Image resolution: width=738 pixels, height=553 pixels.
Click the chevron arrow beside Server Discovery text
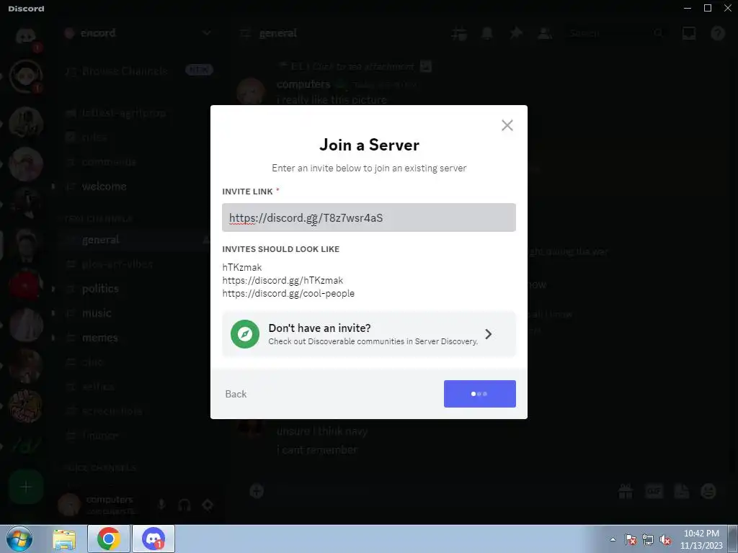489,334
